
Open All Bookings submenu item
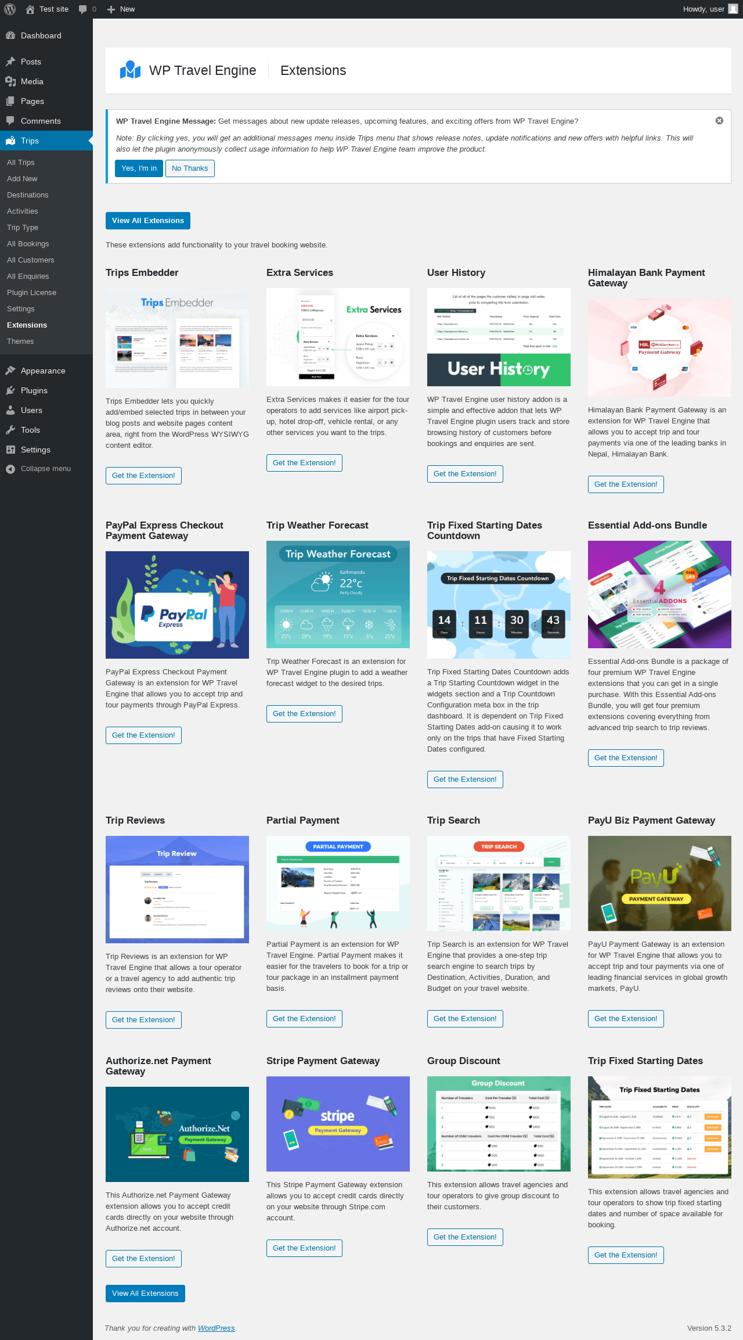[28, 244]
